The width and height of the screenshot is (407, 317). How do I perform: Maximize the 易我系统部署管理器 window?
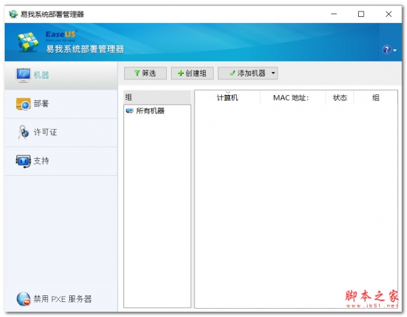coord(361,14)
